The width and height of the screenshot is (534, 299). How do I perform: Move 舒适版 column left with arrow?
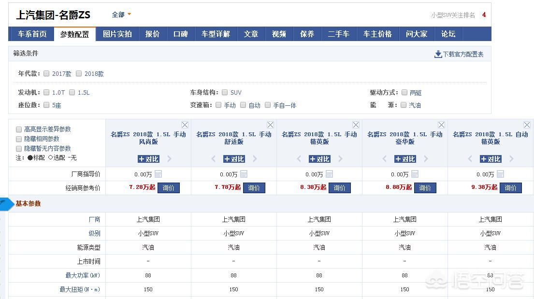pos(214,159)
